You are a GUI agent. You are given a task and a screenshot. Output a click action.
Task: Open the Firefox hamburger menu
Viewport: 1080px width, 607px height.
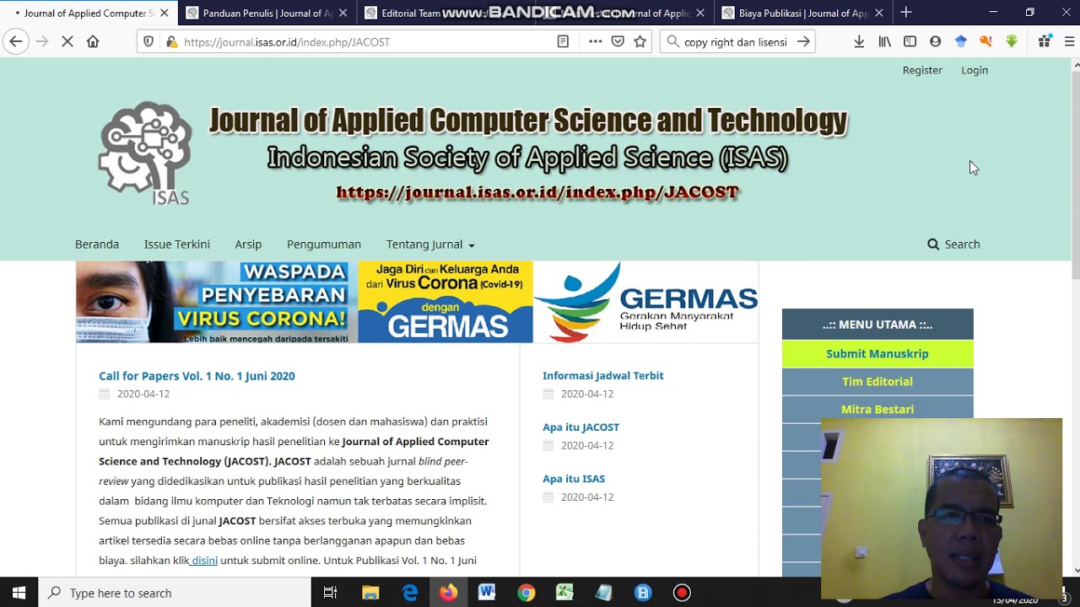click(x=1070, y=41)
